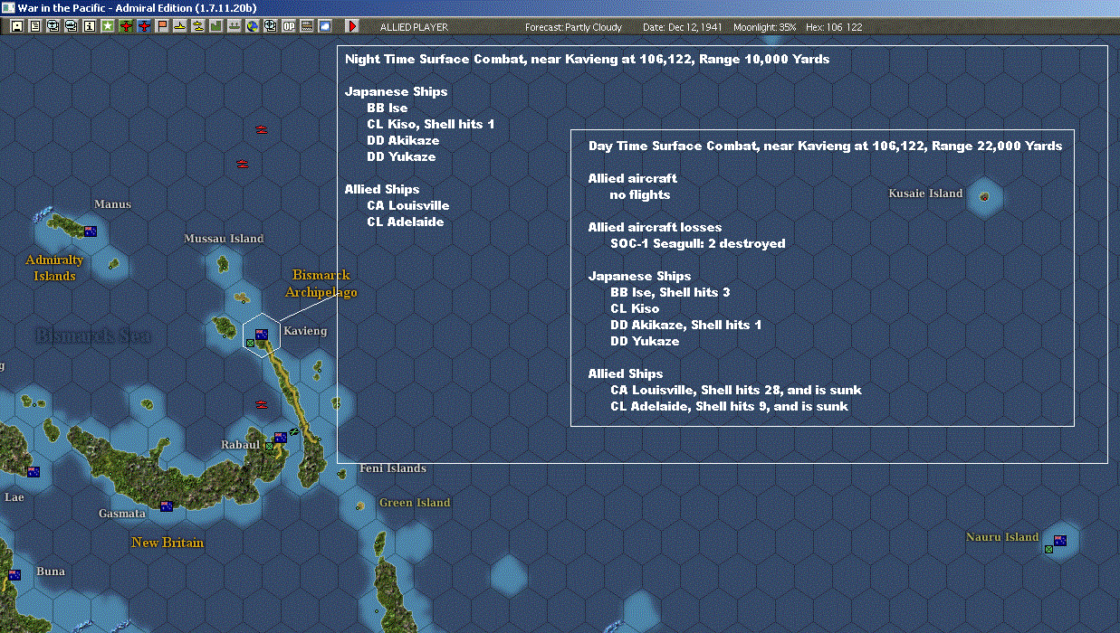
Task: Click the brown text-list toolbar icon
Action: [306, 26]
